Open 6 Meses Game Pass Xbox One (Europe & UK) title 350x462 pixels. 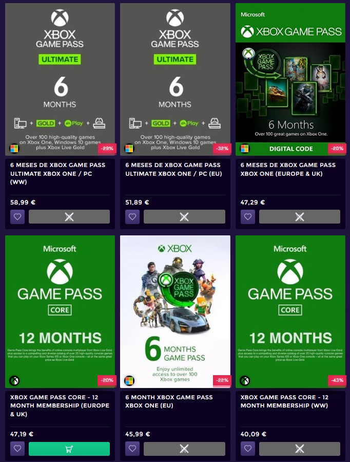(x=288, y=170)
